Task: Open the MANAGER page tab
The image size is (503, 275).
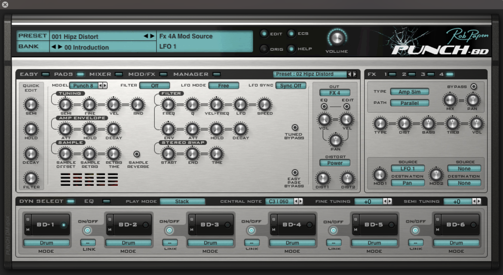Action: 196,74
